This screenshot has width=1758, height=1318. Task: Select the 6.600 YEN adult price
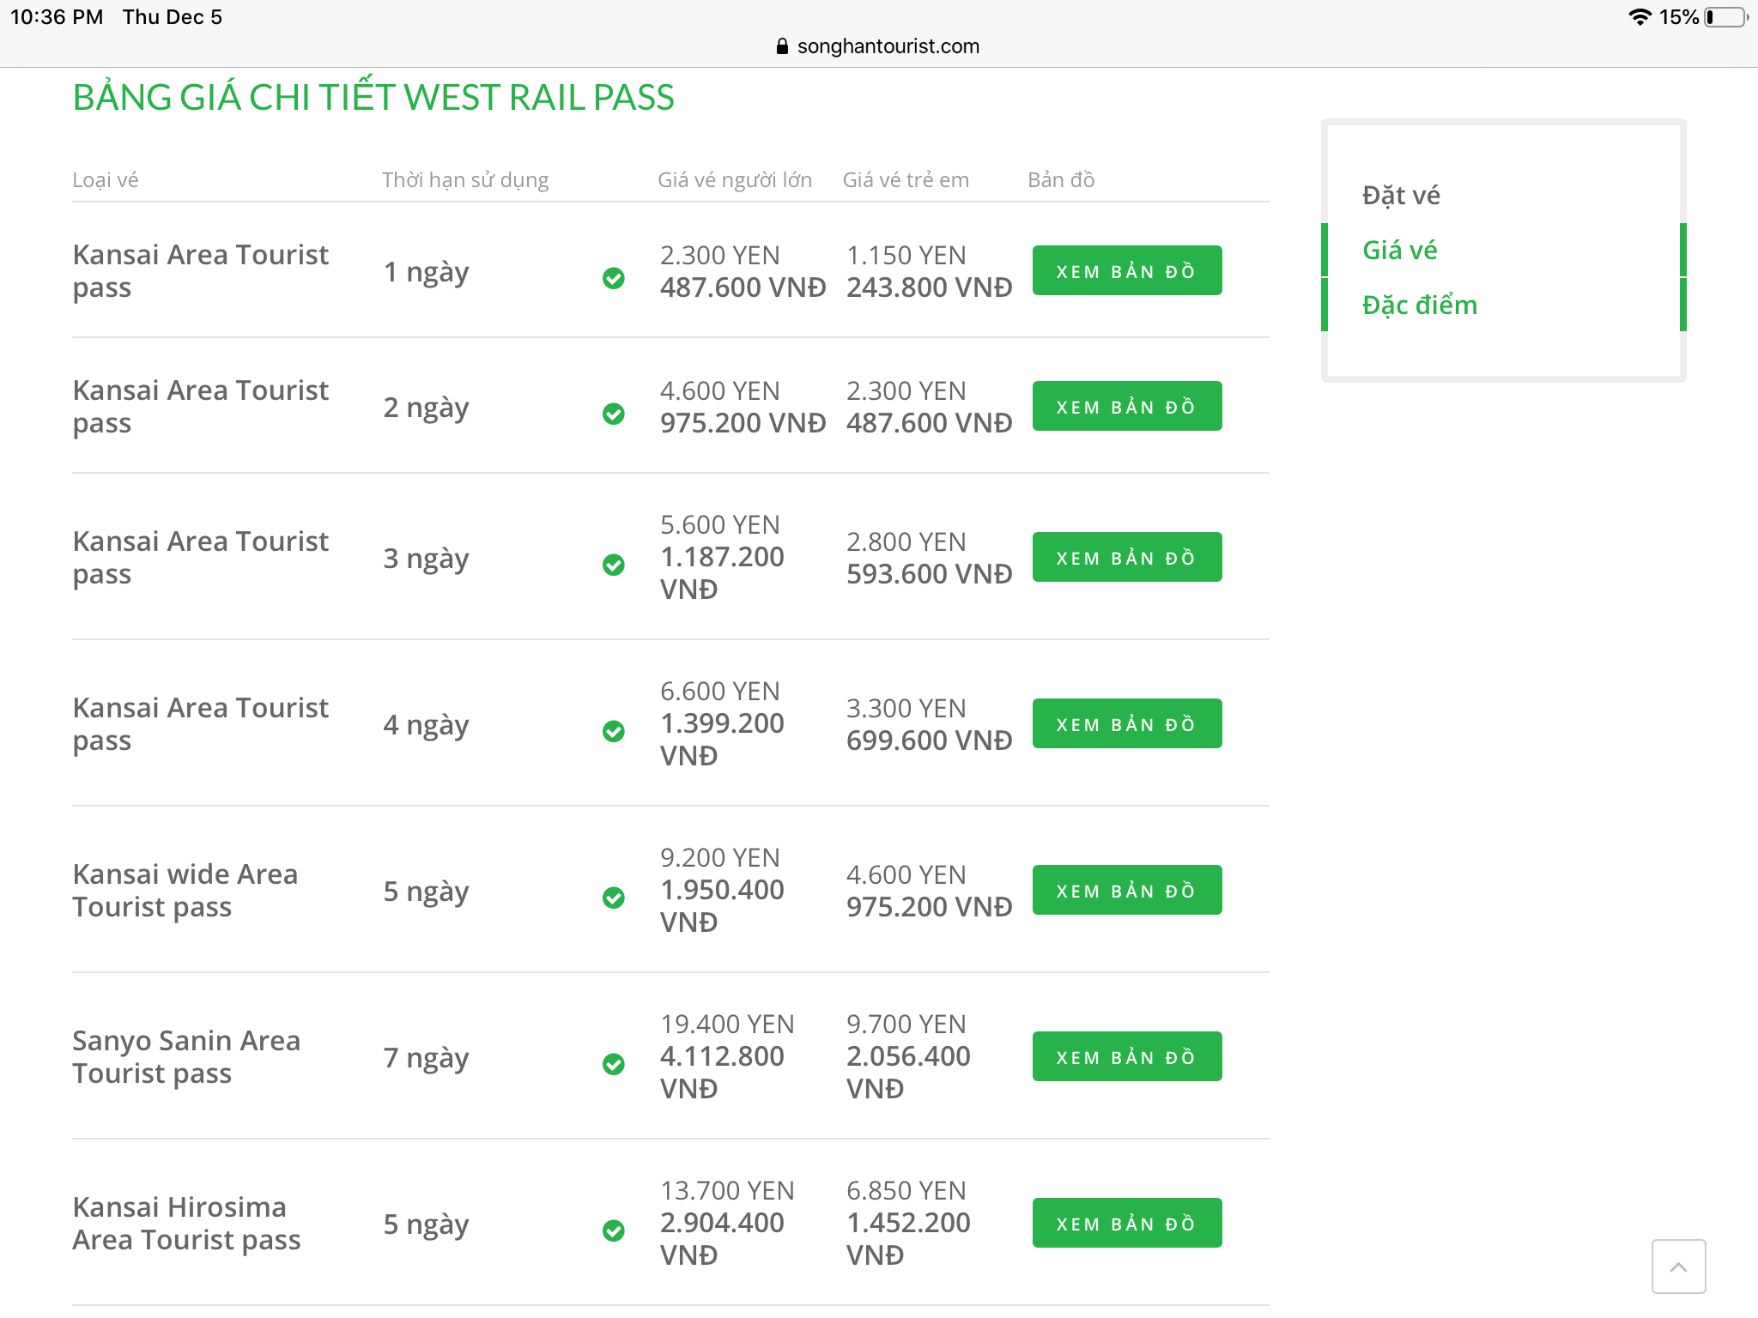[720, 691]
